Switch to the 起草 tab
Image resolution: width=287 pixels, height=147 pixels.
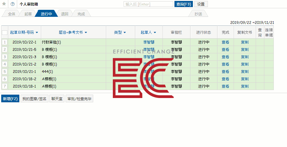pos(28,14)
